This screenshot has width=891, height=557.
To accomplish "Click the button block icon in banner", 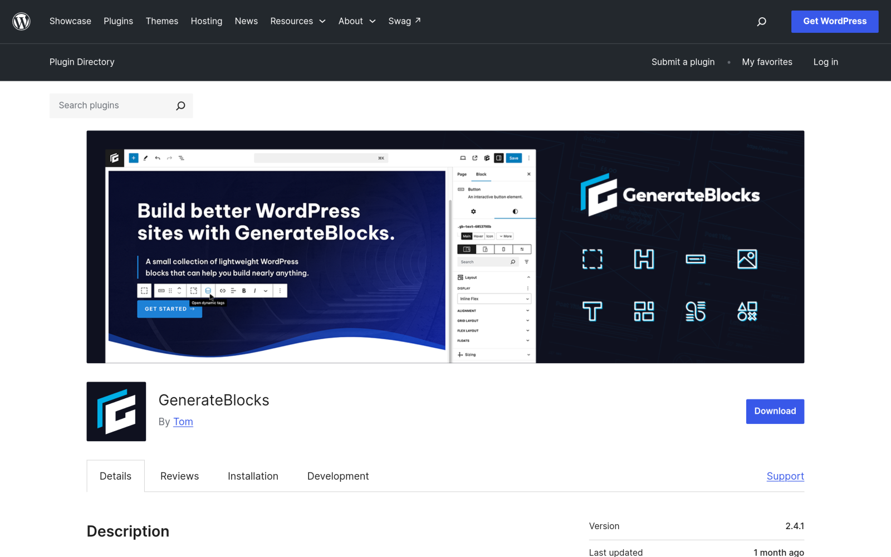I will (696, 259).
